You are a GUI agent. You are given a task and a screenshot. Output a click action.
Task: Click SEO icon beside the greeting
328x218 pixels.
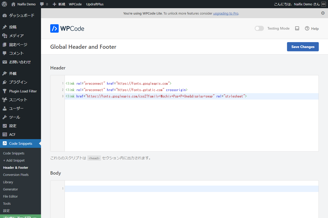(x=324, y=4)
